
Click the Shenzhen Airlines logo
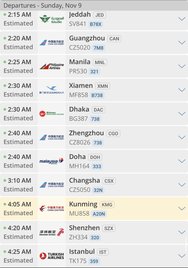point(52,232)
